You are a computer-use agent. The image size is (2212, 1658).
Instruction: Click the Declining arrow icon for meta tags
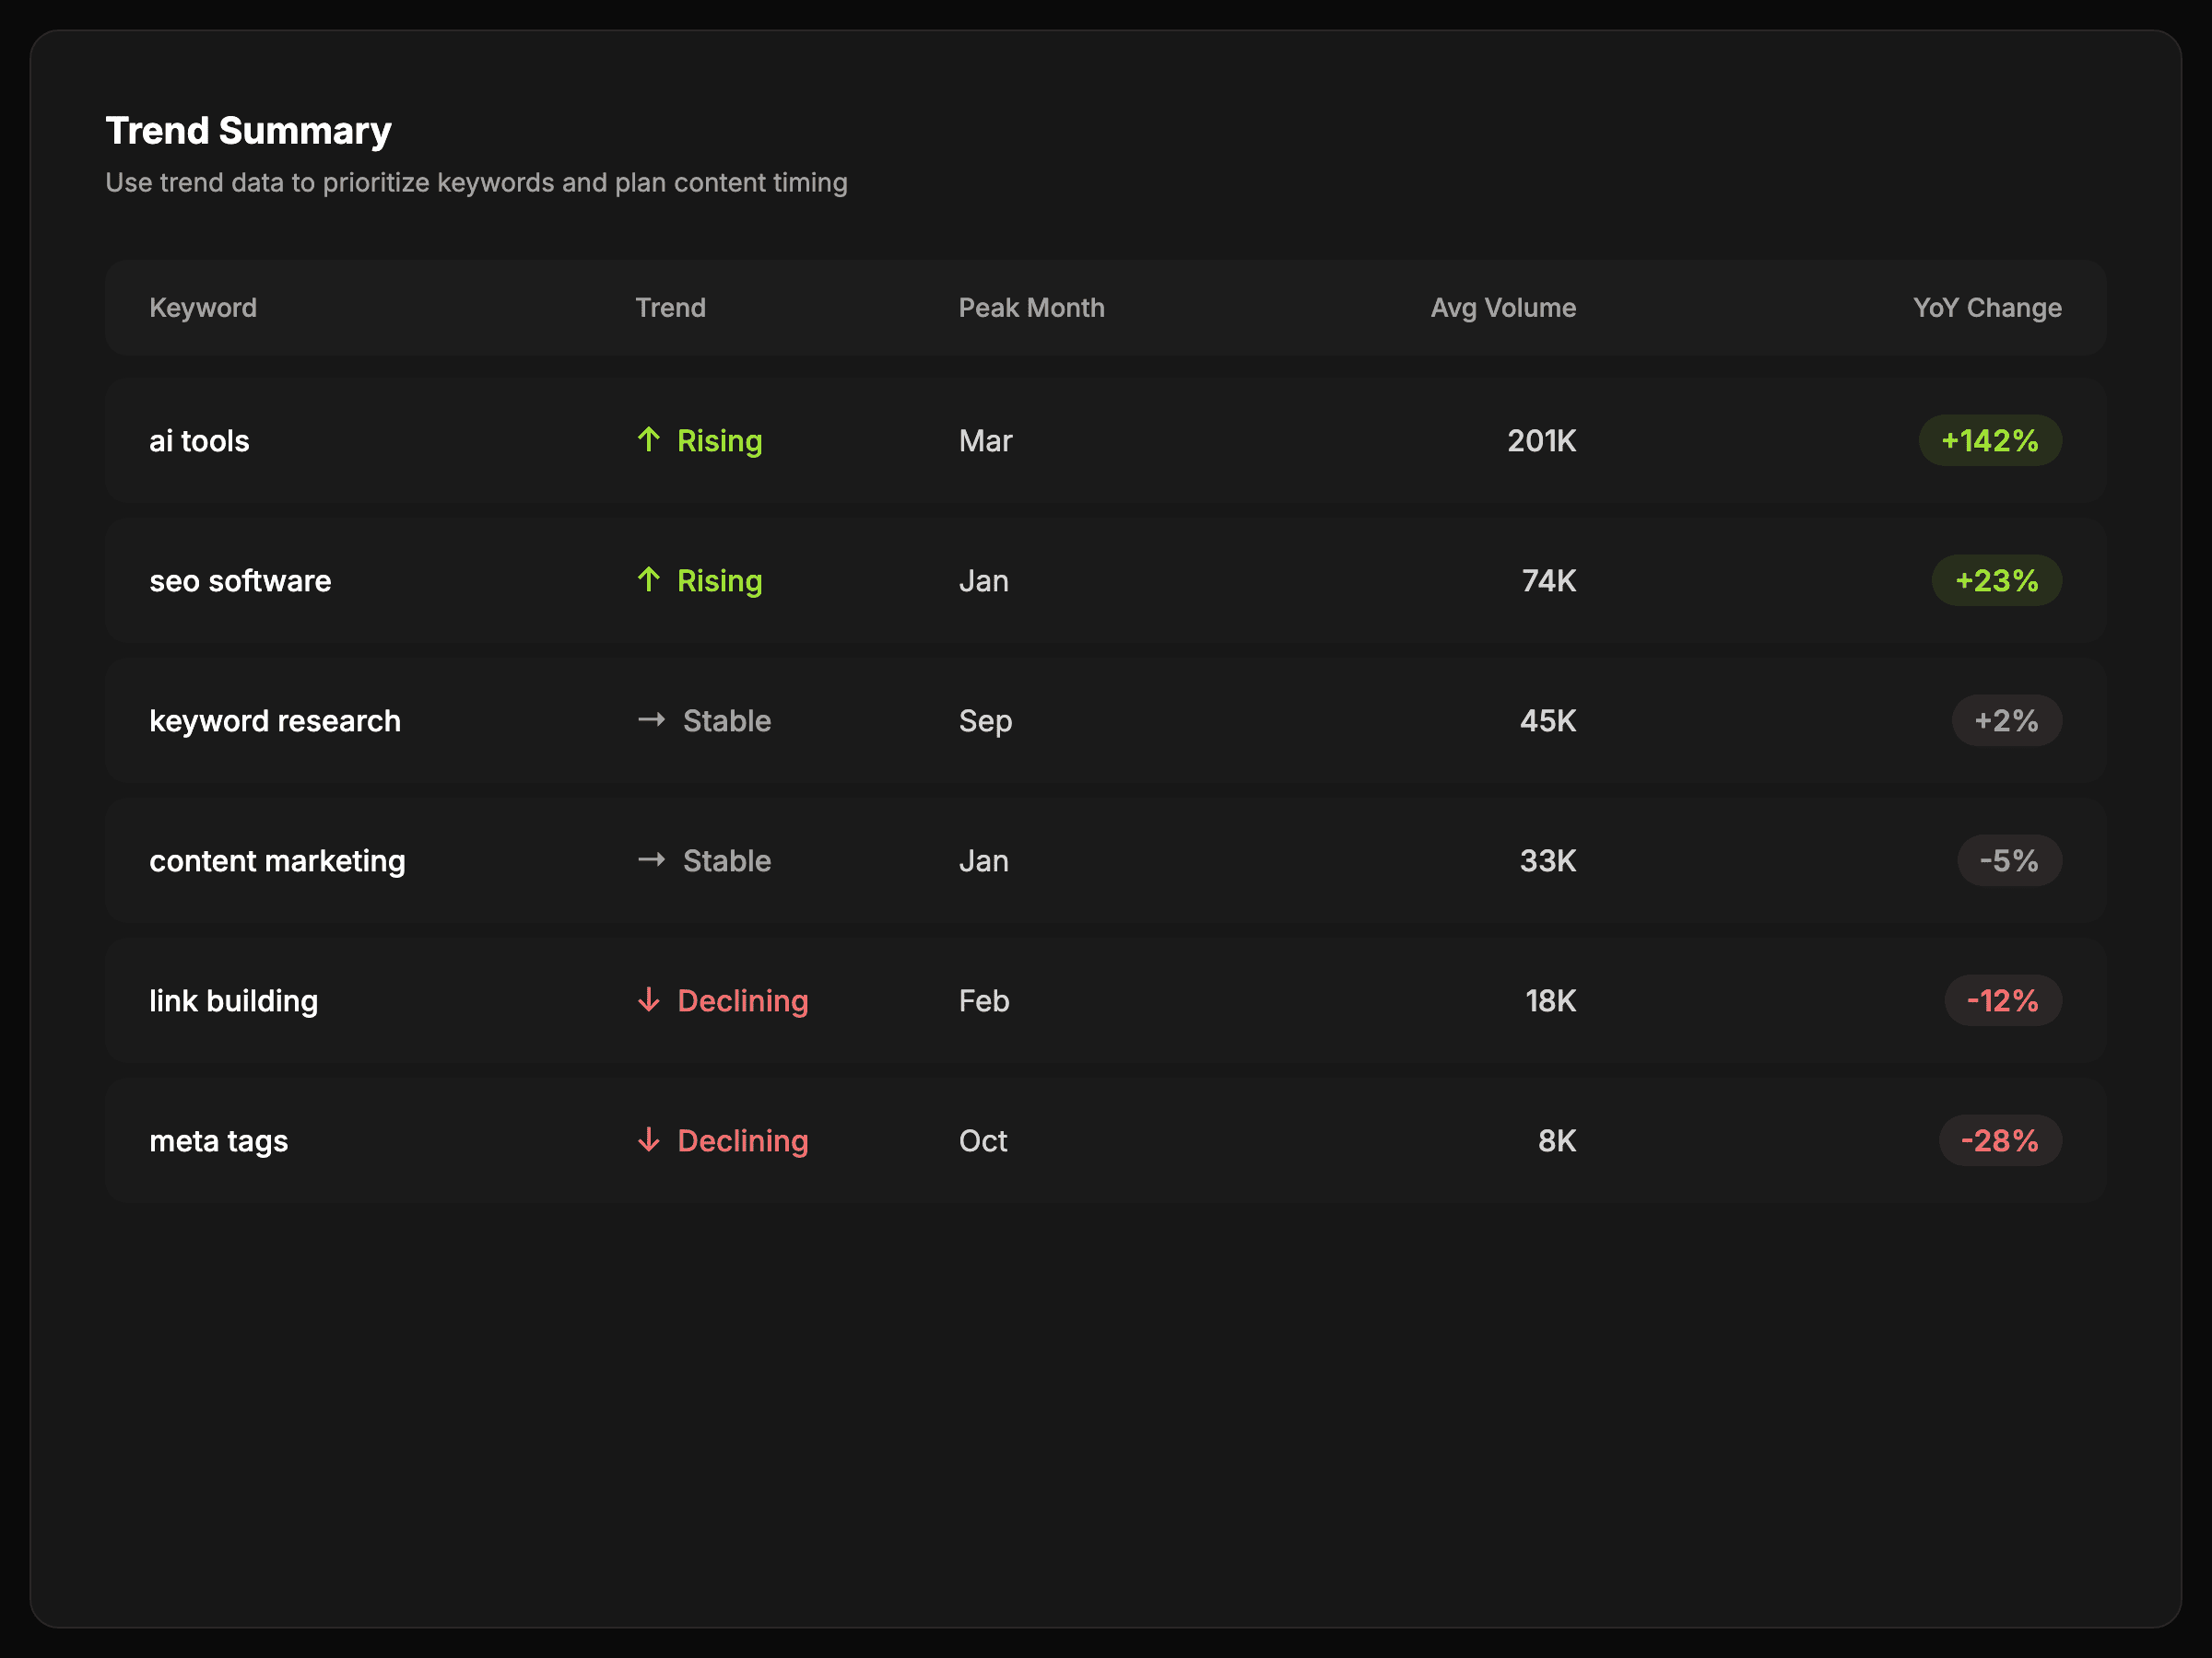[649, 1139]
